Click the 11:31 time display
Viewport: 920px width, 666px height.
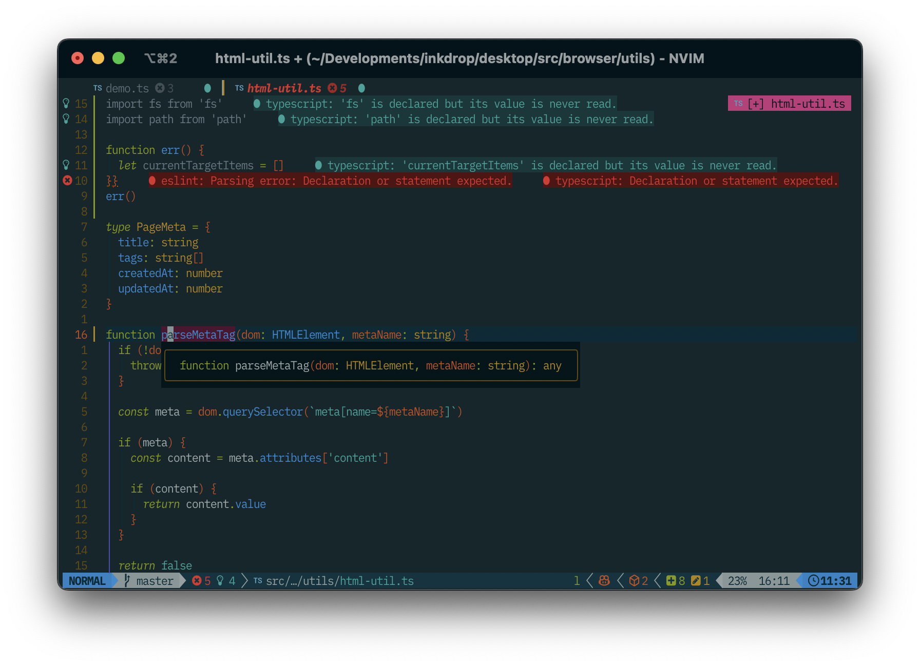(836, 581)
